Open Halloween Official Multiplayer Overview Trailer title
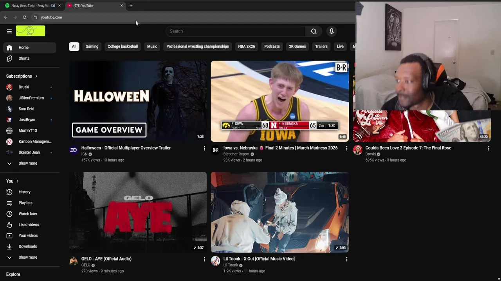This screenshot has width=501, height=281. click(126, 148)
